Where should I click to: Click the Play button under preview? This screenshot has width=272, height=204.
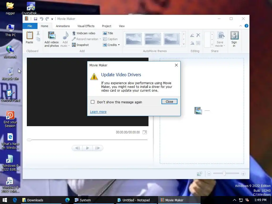[87, 148]
